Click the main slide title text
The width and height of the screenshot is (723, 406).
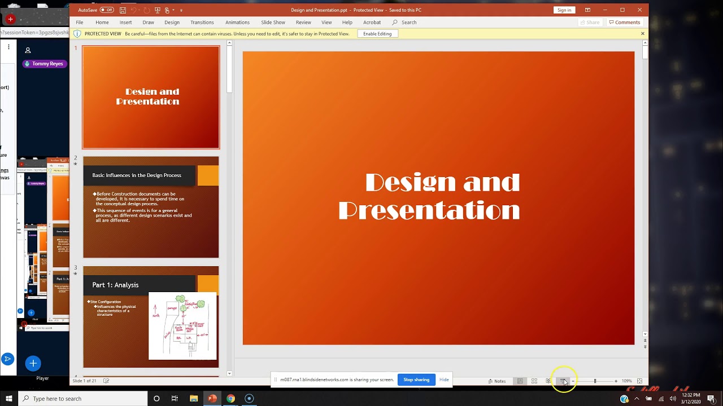[x=429, y=196]
